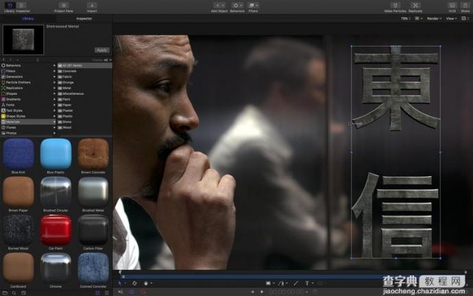Image resolution: width=473 pixels, height=296 pixels.
Task: Click the Apply button
Action: tap(101, 49)
